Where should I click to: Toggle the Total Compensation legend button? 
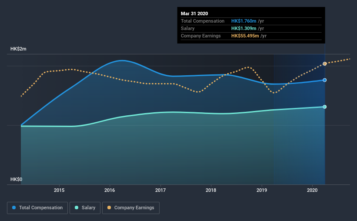(x=37, y=208)
